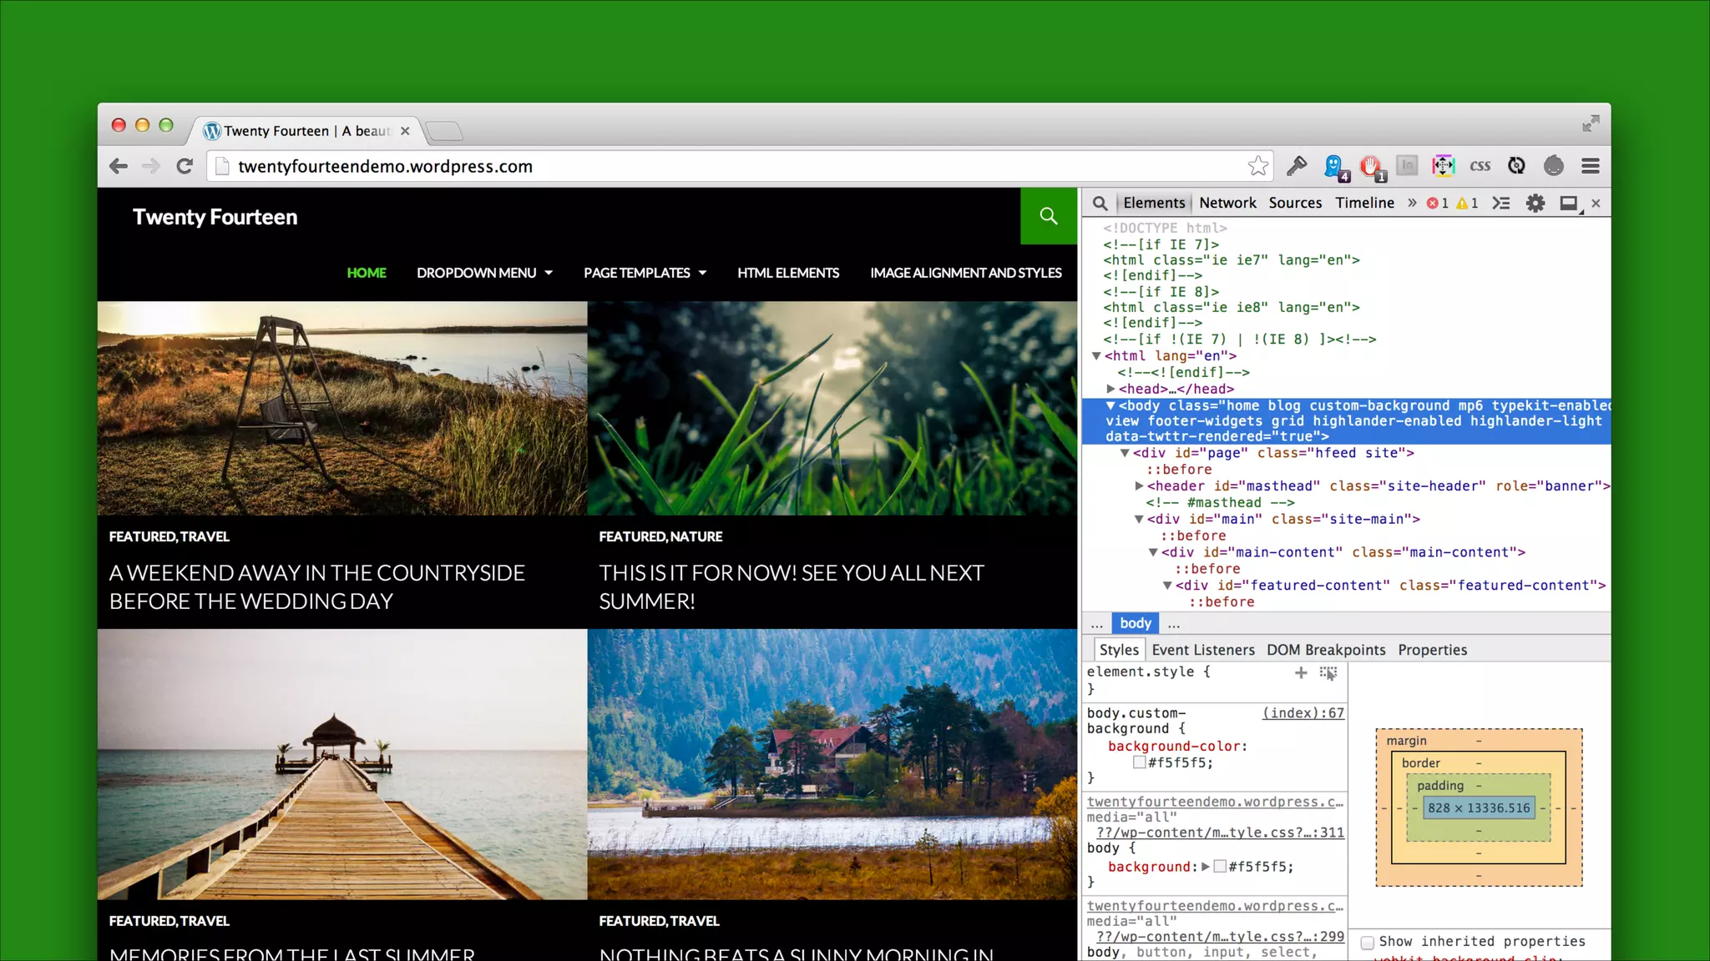Image resolution: width=1710 pixels, height=961 pixels.
Task: Expand the head element node
Action: tap(1110, 389)
